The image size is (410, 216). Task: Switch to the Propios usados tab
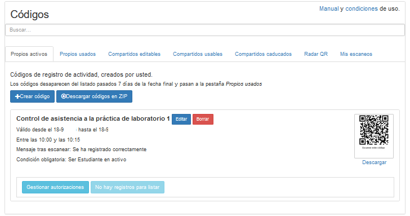coord(78,54)
